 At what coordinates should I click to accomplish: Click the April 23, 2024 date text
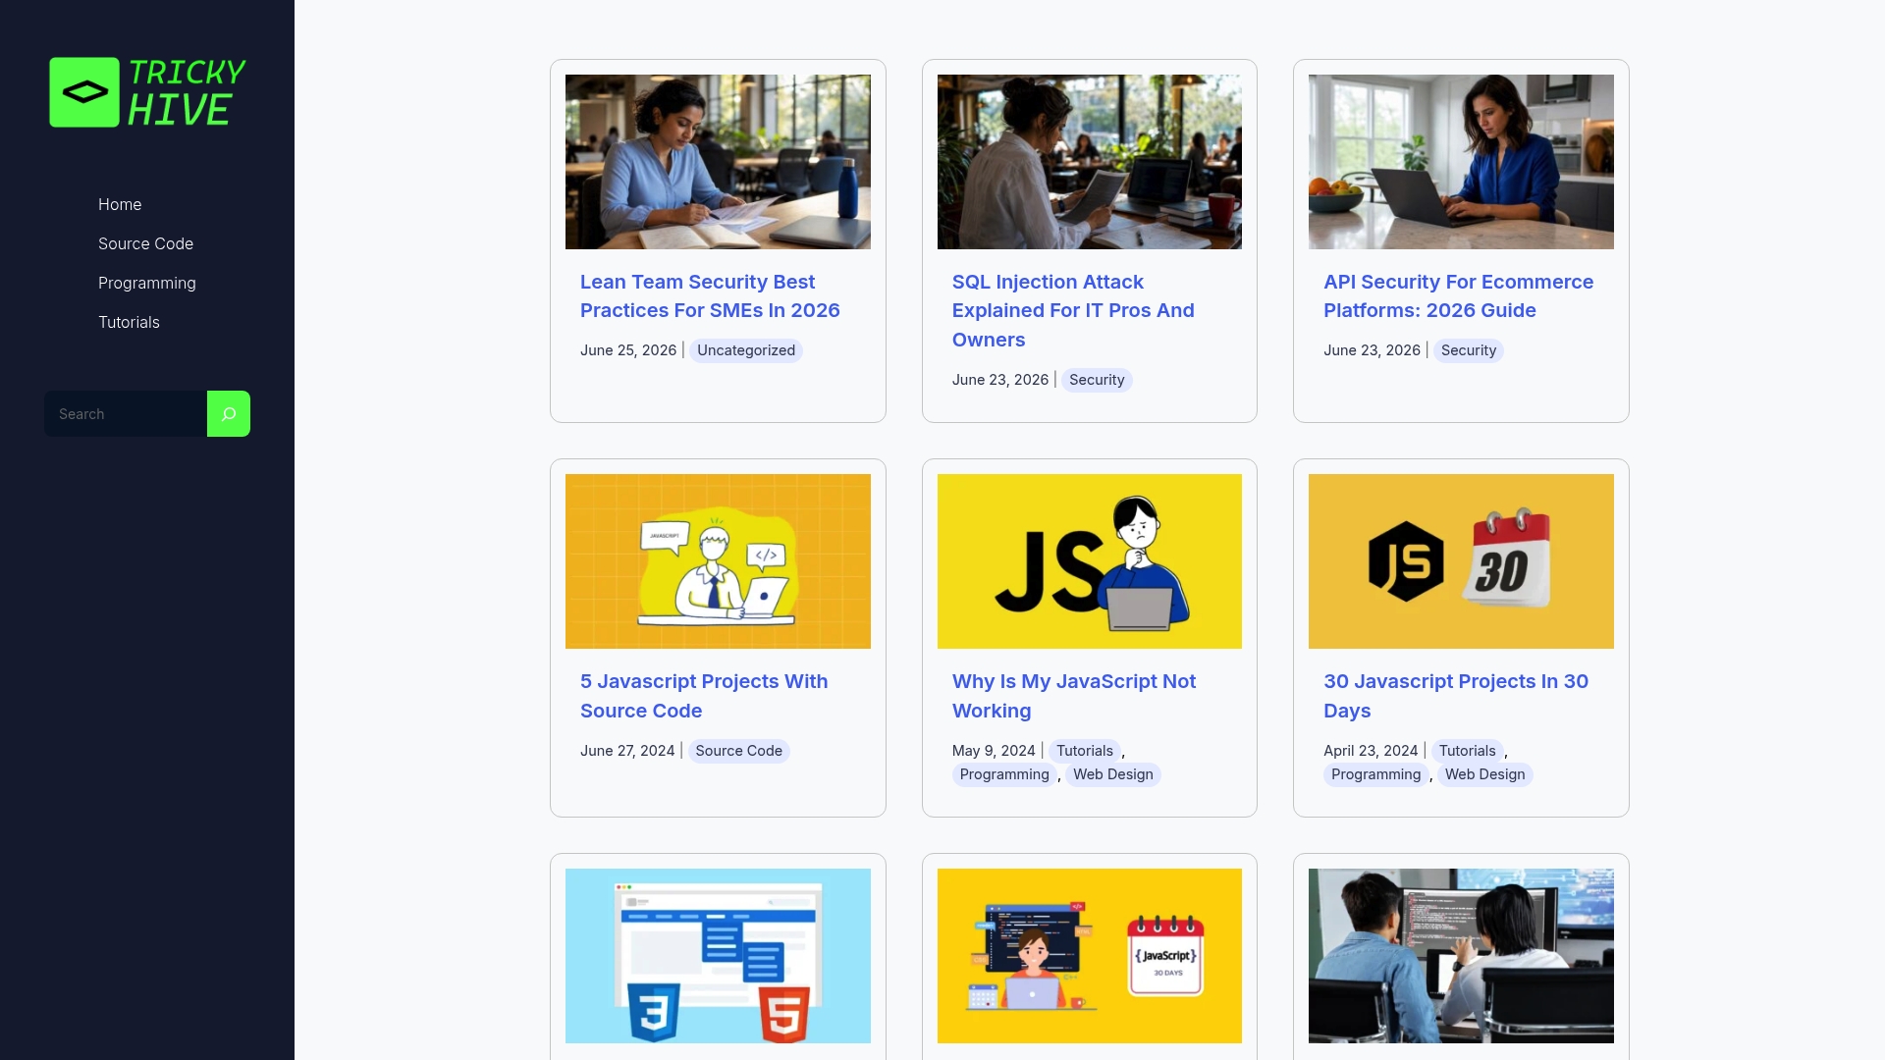(1371, 751)
